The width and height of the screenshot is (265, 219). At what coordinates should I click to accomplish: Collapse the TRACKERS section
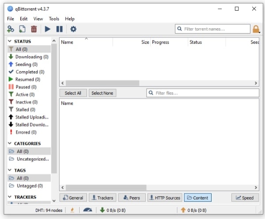tap(10, 196)
